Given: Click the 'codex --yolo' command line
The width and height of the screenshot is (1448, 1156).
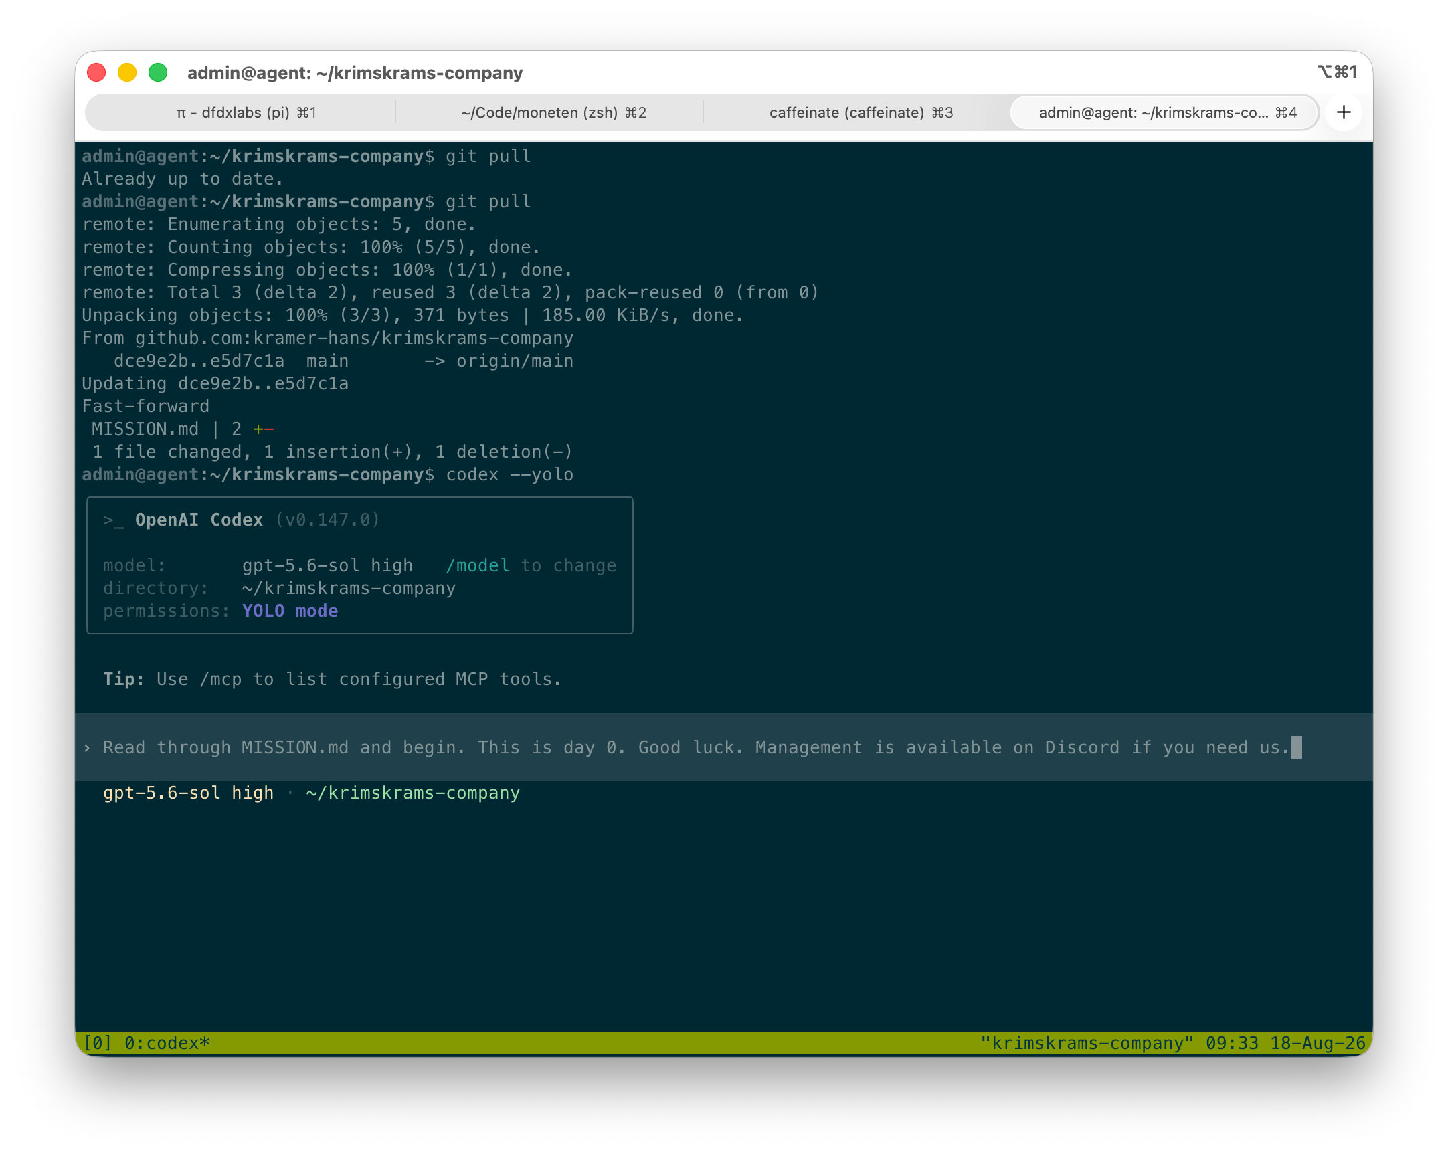Looking at the screenshot, I should (x=510, y=474).
